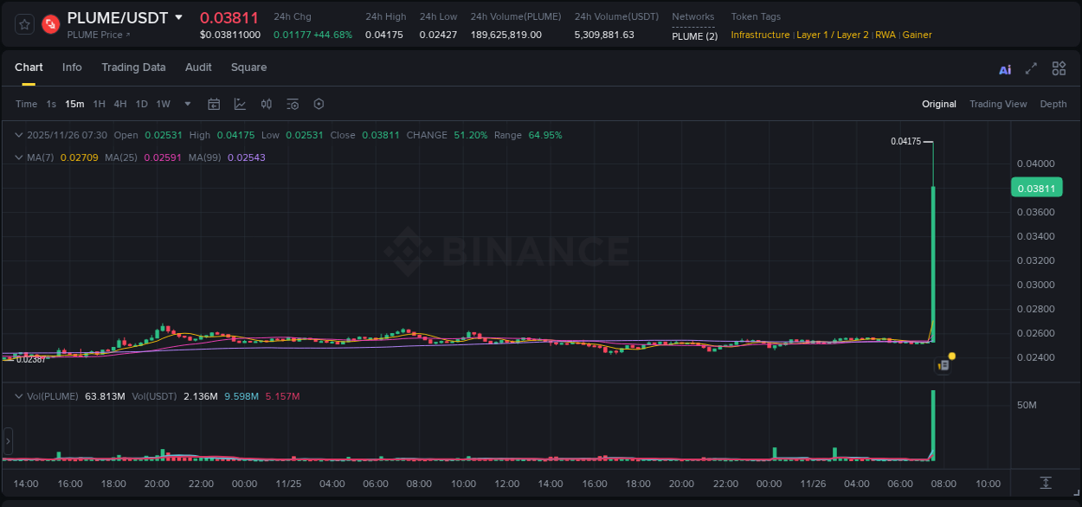Open the date range calendar icon
This screenshot has width=1082, height=507.
214,104
